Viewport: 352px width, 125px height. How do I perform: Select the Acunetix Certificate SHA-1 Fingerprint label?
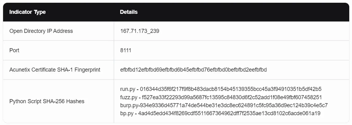(55, 70)
